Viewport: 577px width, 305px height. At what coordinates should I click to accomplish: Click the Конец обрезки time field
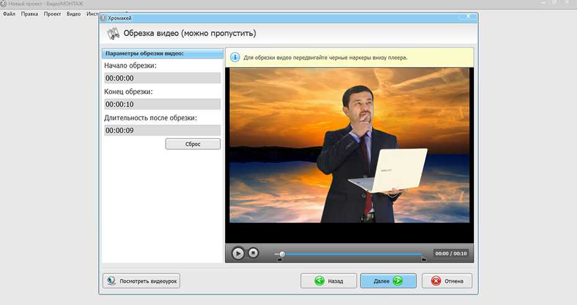[163, 104]
